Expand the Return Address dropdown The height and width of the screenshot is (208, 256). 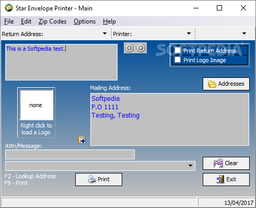(x=104, y=33)
